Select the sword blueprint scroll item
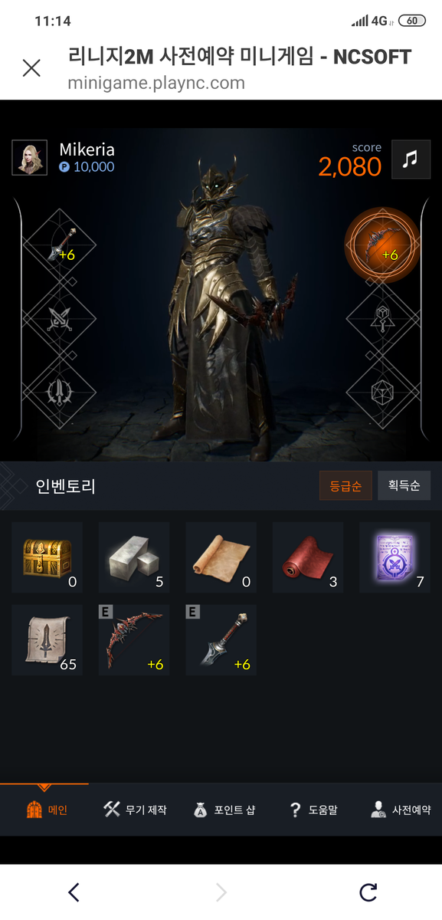Screen dimensions: 442x920 tap(47, 640)
